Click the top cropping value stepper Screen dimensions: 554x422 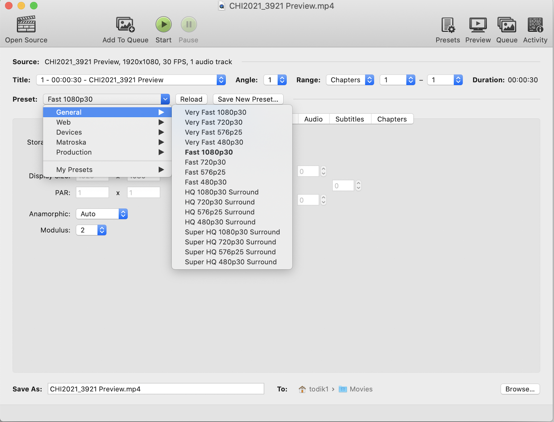pyautogui.click(x=323, y=171)
